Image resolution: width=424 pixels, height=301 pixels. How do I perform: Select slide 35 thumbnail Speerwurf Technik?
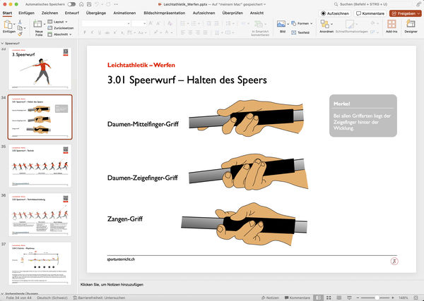tap(40, 166)
